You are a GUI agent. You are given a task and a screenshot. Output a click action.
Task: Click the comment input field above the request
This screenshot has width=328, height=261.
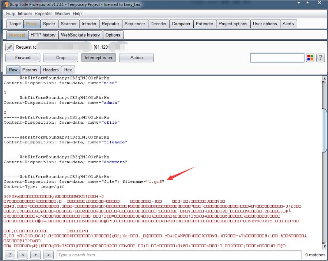[277, 58]
